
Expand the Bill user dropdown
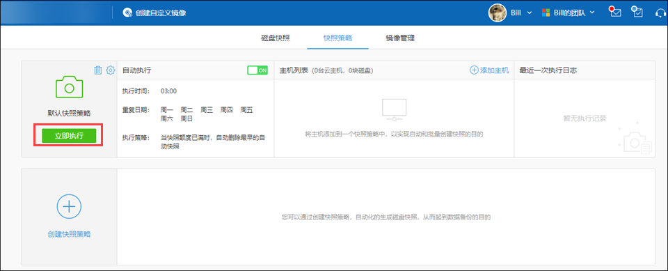point(530,13)
